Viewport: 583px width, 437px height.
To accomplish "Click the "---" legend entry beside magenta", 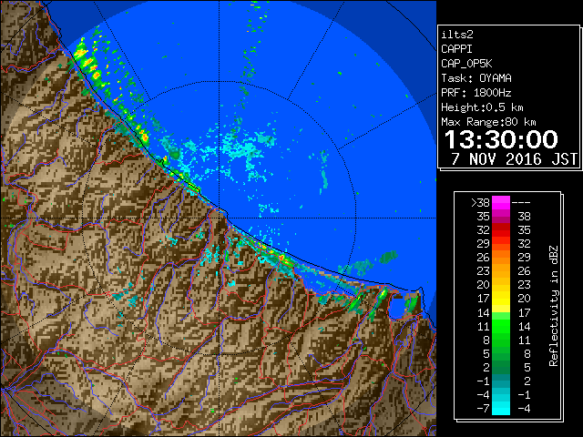I will (x=521, y=203).
